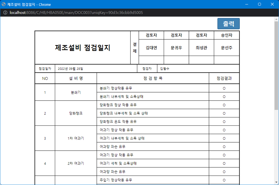Close the 제조설비 점검일지 window

coord(272,4)
